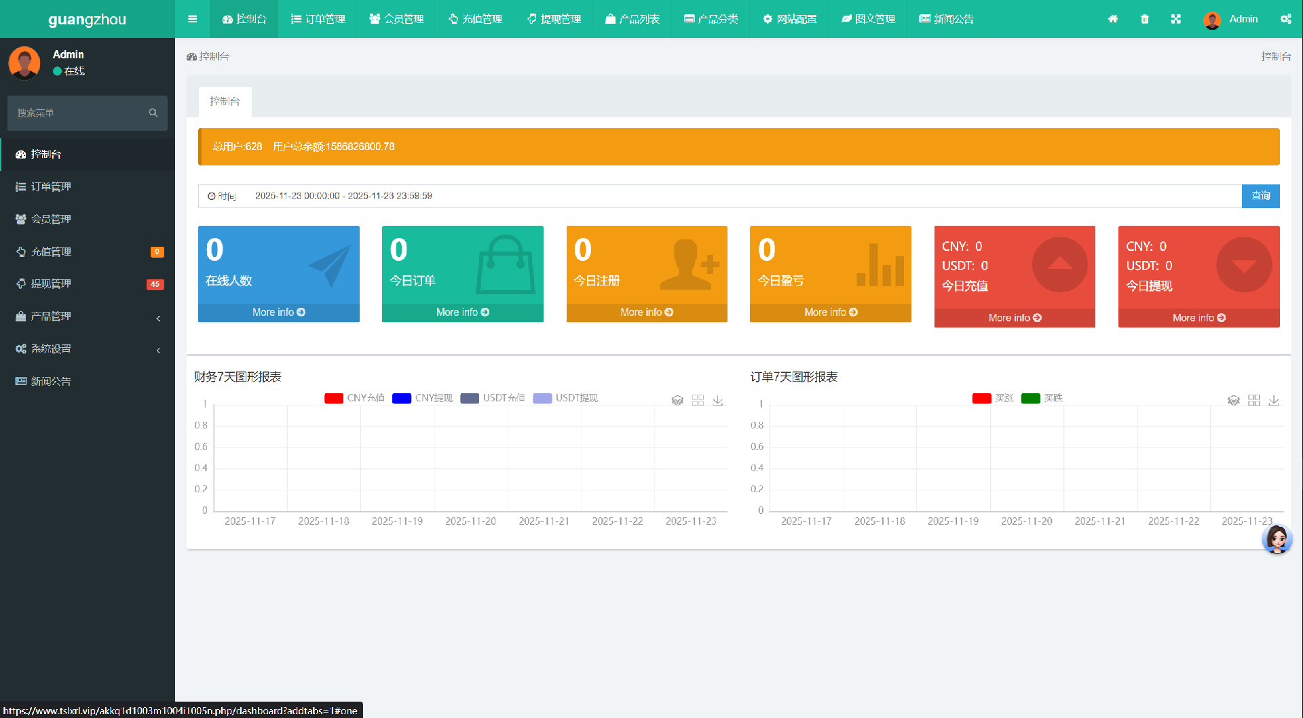This screenshot has width=1303, height=718.
Task: Download the finance chart as image
Action: [x=718, y=401]
